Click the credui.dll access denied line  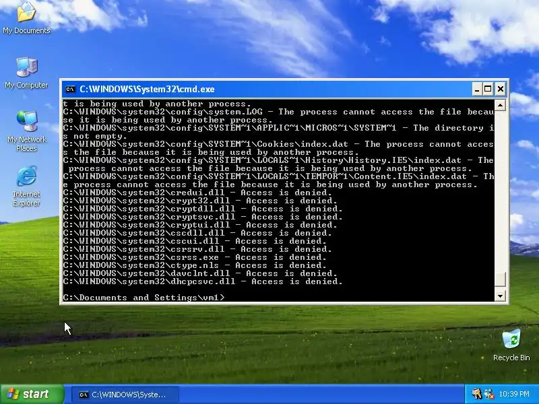tap(197, 193)
